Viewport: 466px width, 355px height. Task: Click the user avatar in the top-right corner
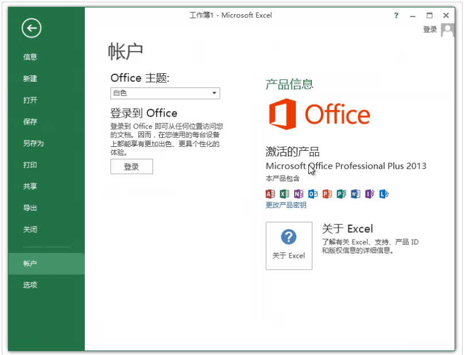[x=448, y=30]
